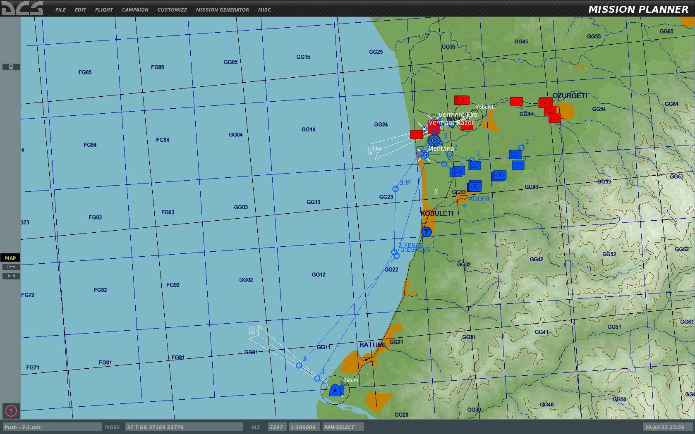Click the DCS logo in top-left corner

[22, 8]
